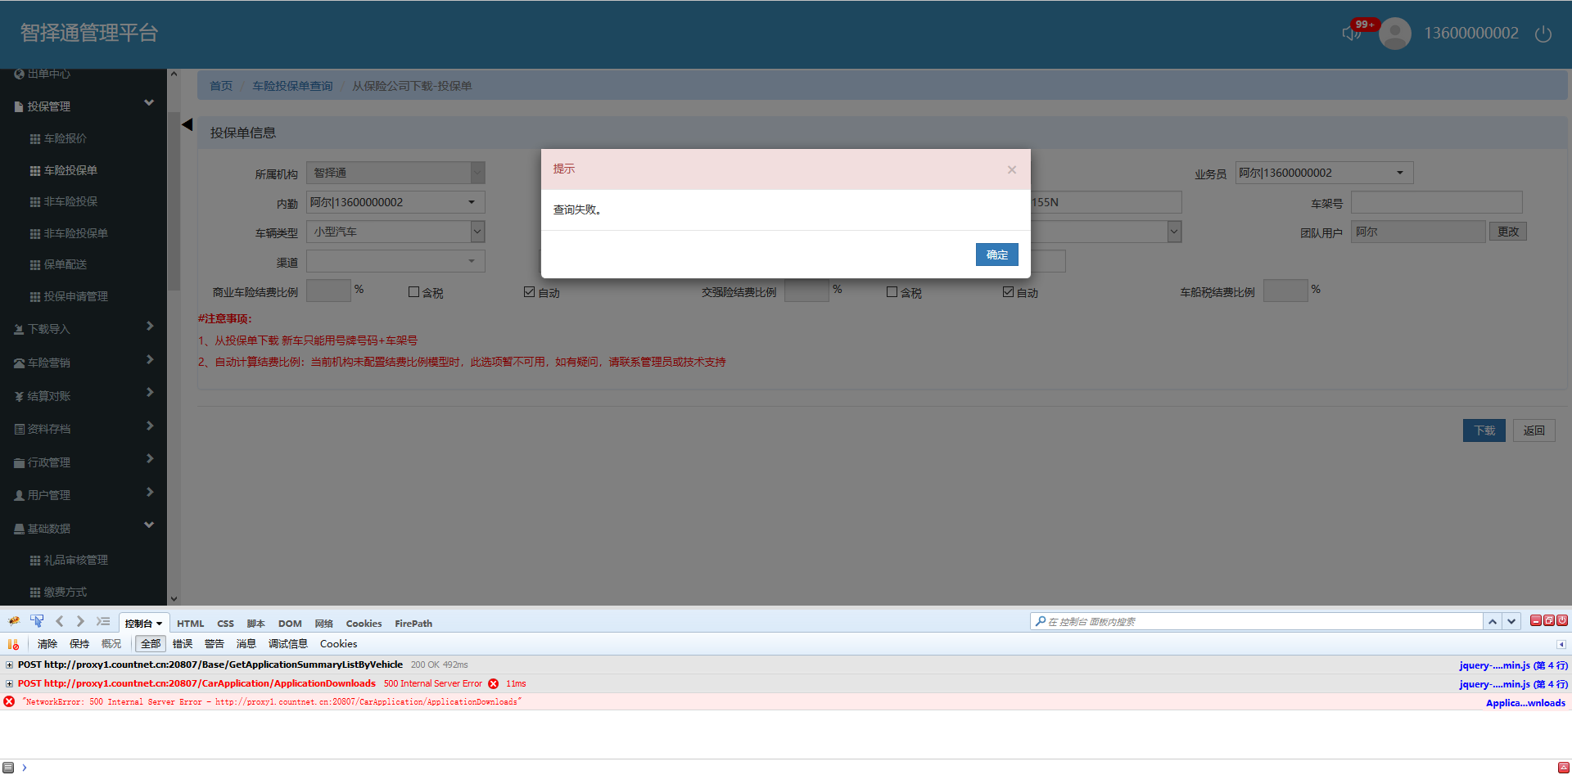Confirm the dialog with the 确定 button
This screenshot has width=1572, height=775.
(x=997, y=255)
